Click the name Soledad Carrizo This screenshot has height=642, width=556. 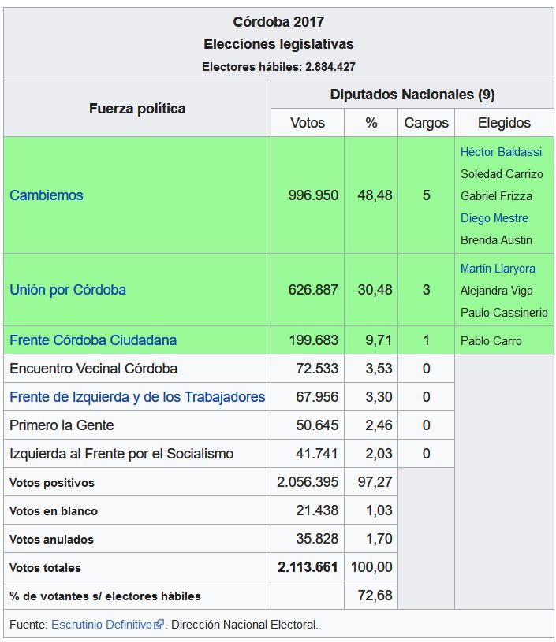click(502, 174)
